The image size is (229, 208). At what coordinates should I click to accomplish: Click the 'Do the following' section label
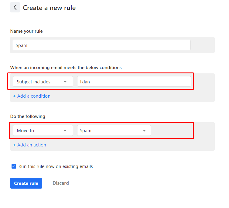pos(28,116)
